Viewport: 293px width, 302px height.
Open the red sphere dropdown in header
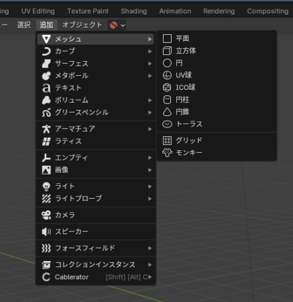click(x=117, y=25)
